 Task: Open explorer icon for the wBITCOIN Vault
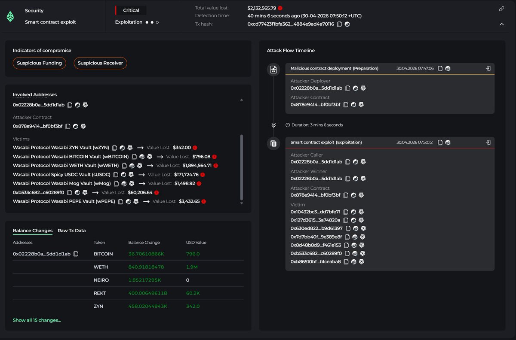(x=142, y=157)
